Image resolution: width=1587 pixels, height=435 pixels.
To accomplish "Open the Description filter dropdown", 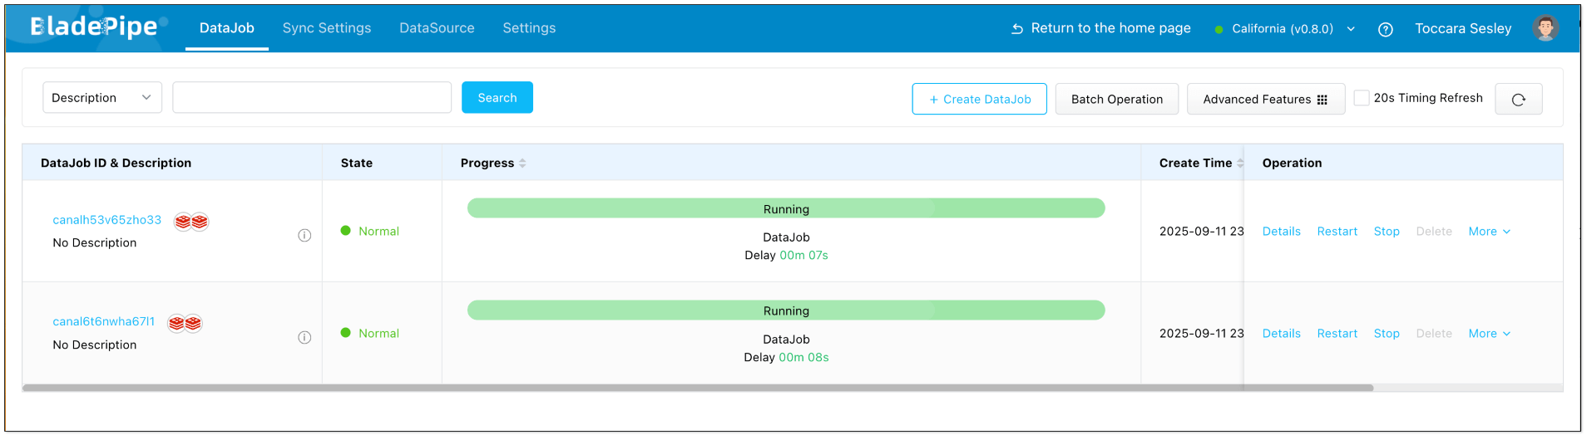I will point(101,98).
